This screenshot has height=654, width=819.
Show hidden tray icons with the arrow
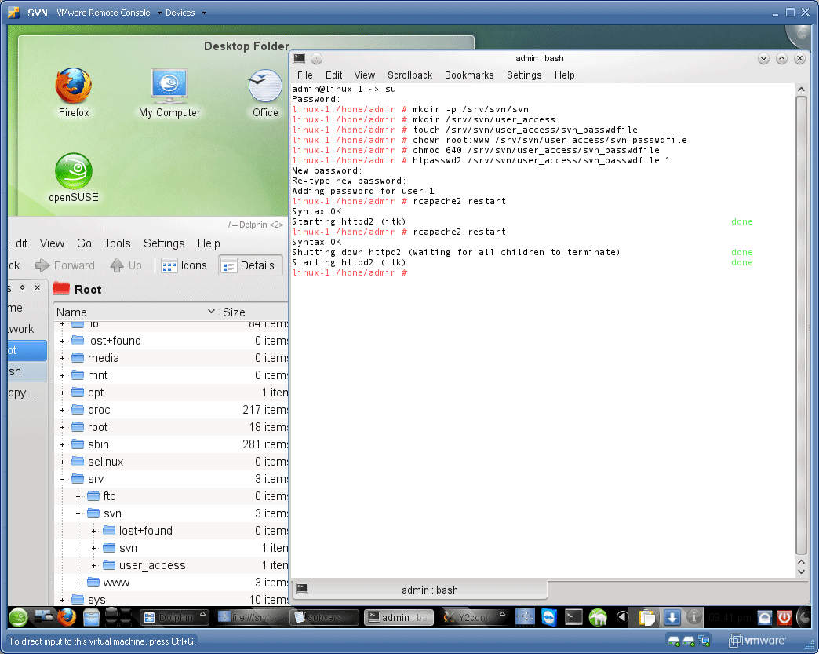[621, 617]
